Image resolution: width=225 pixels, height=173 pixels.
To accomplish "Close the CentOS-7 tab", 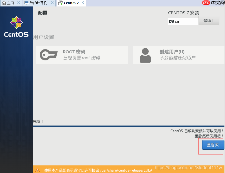I will point(83,3).
